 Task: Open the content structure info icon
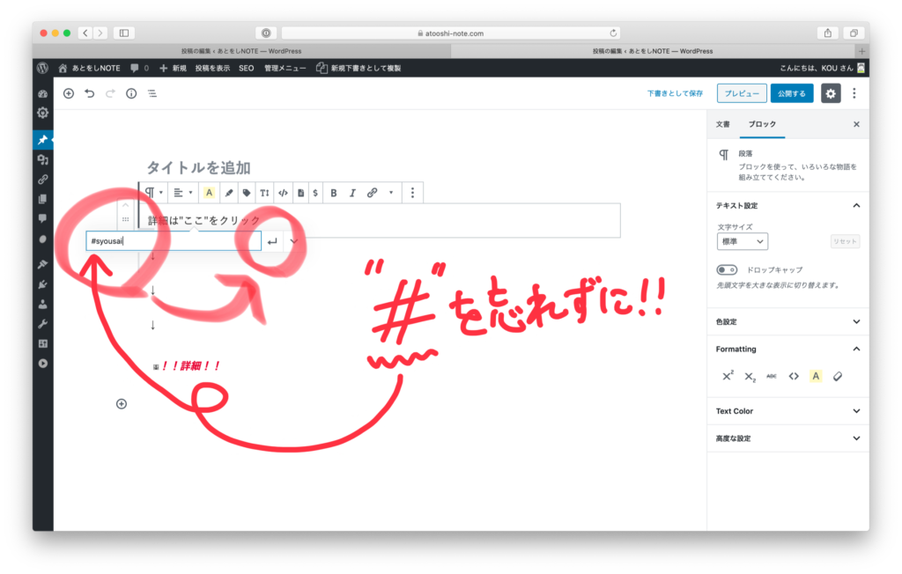coord(131,93)
